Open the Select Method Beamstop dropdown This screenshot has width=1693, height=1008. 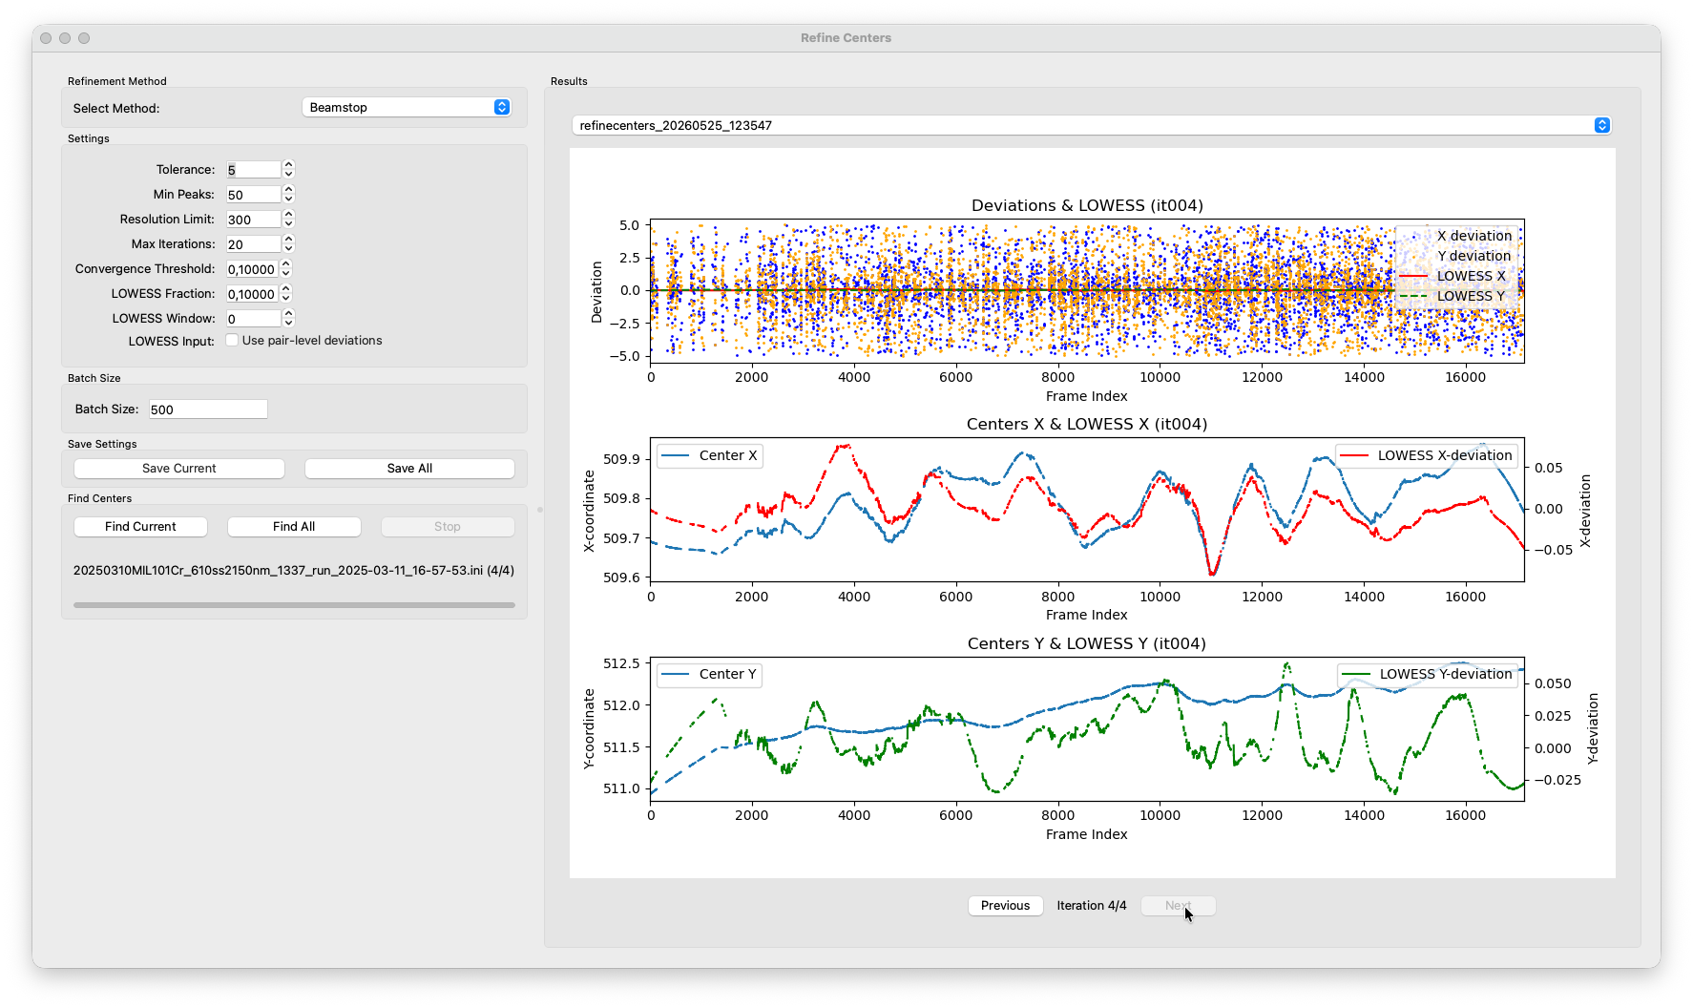tap(408, 107)
